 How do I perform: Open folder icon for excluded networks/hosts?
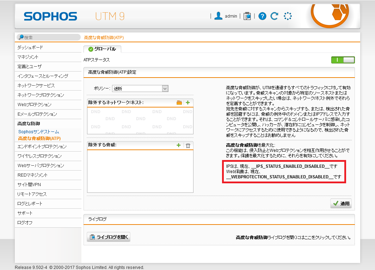click(x=179, y=103)
